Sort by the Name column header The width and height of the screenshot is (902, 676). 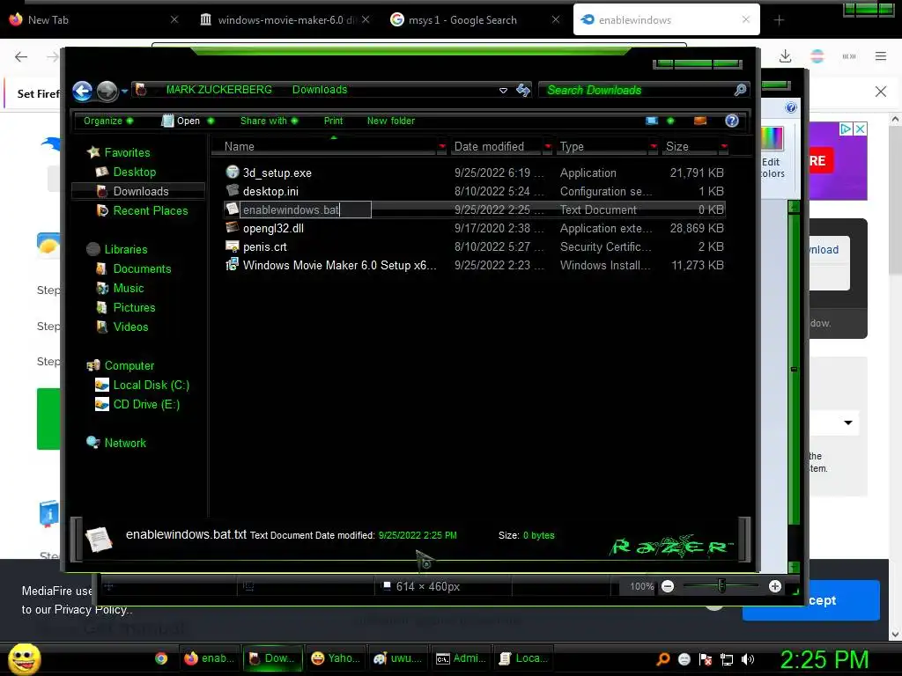[324, 147]
